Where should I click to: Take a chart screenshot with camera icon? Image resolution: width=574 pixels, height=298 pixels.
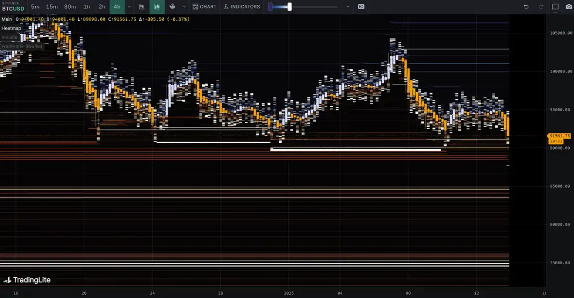coord(568,7)
